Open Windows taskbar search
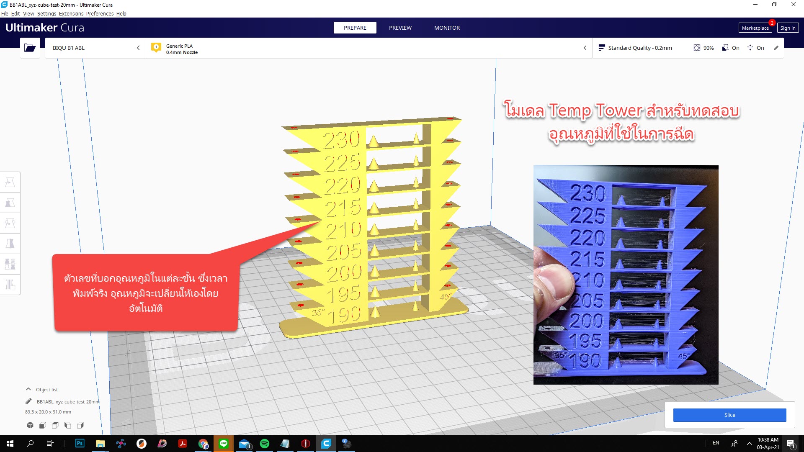 coord(30,444)
